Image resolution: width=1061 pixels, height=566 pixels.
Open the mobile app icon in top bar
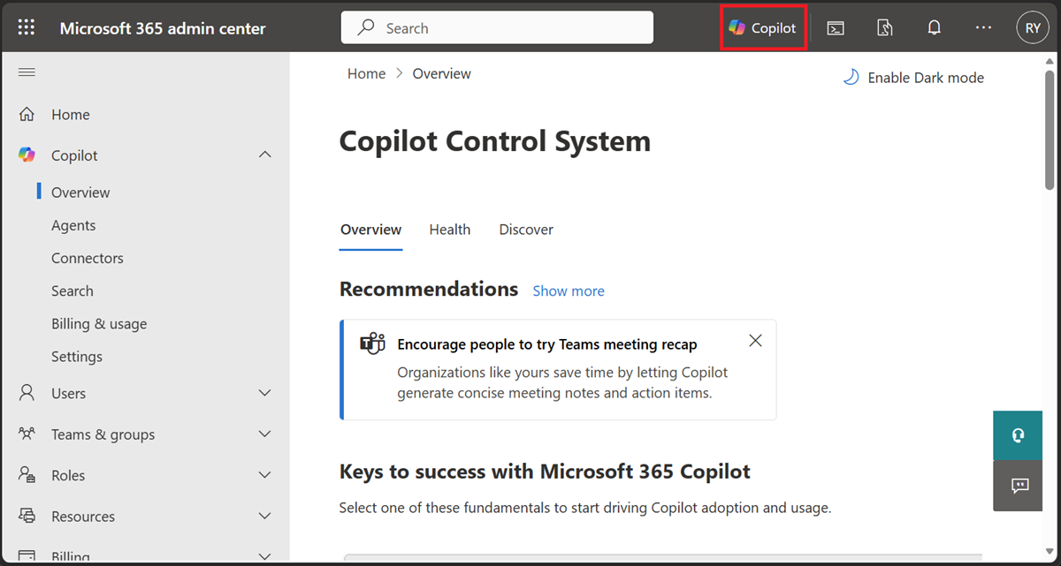[884, 27]
